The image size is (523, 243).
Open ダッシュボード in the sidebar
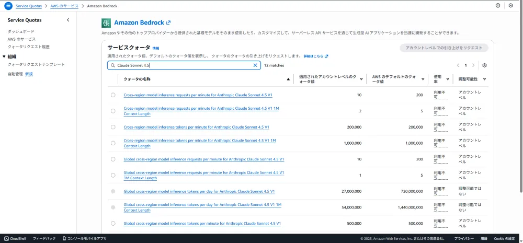tap(21, 31)
